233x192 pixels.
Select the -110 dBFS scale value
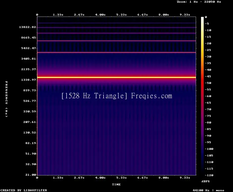click(x=209, y=162)
